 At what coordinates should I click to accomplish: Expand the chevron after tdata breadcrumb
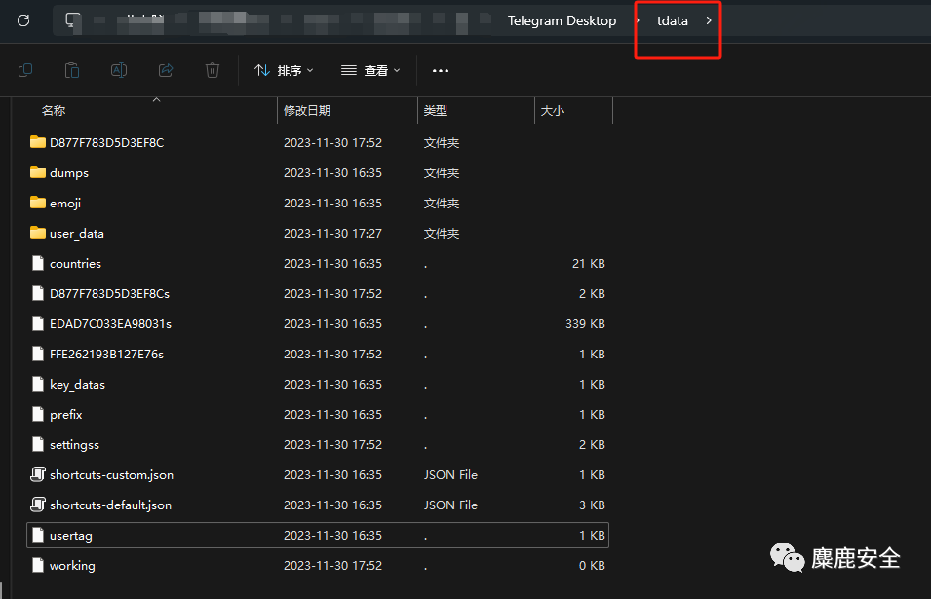(x=709, y=20)
